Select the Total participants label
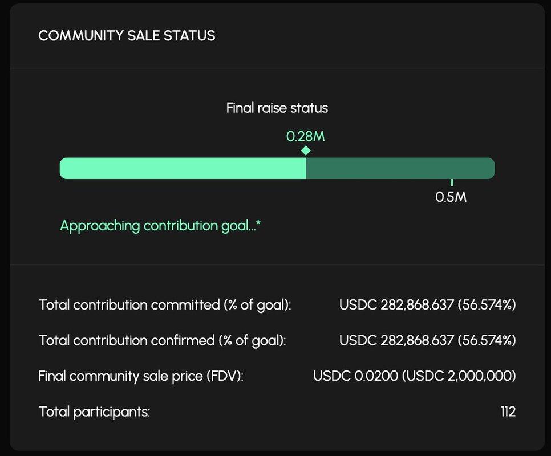 coord(94,412)
